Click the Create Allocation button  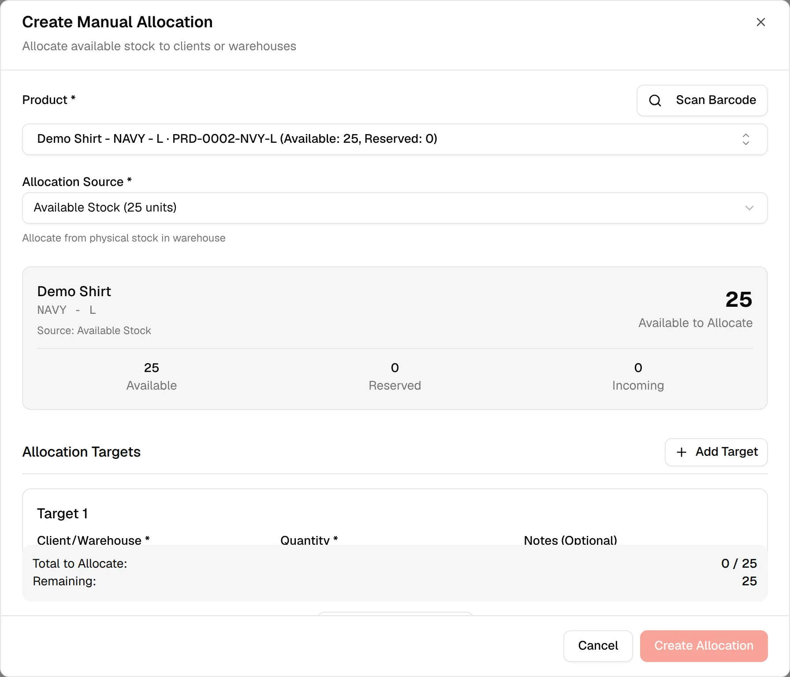pos(704,646)
